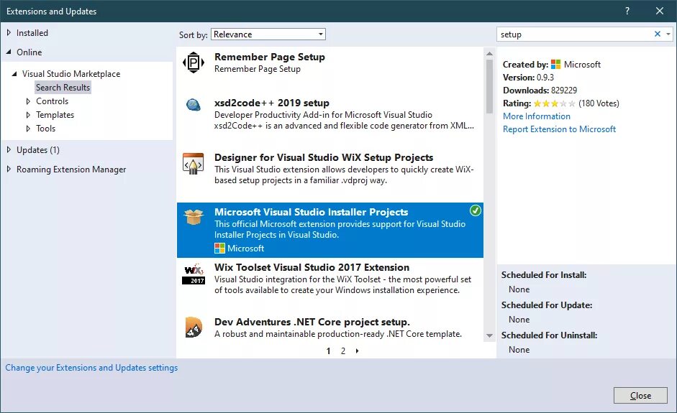Click the Remember Page Setup extension icon
The width and height of the screenshot is (677, 413).
pos(194,62)
